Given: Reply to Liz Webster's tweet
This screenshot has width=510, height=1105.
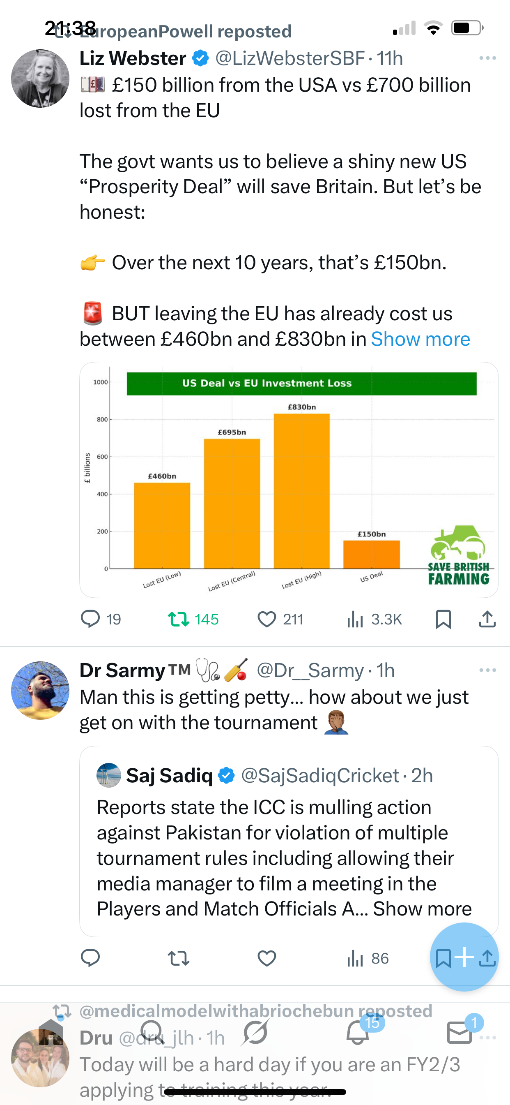Looking at the screenshot, I should [90, 619].
